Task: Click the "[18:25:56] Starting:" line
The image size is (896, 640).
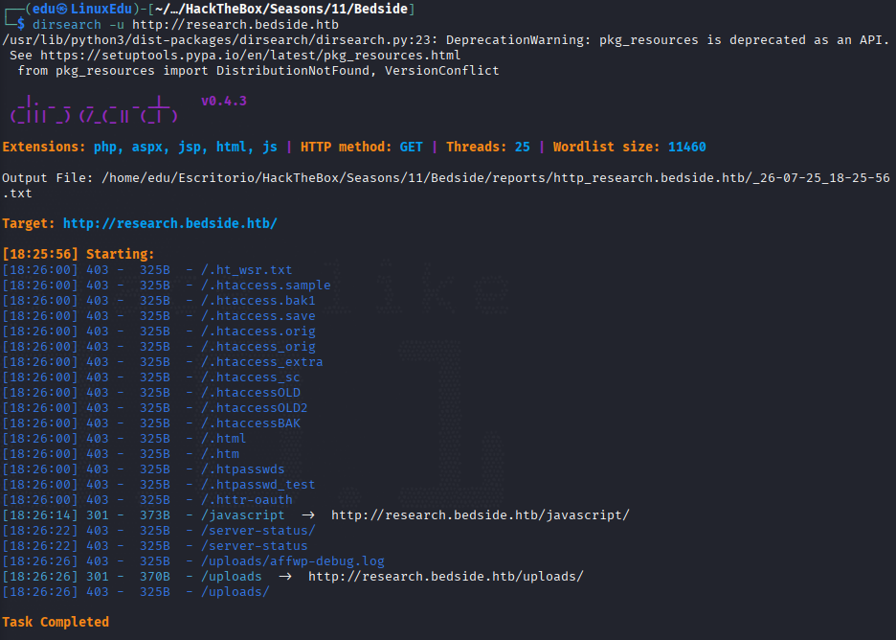Action: (78, 254)
